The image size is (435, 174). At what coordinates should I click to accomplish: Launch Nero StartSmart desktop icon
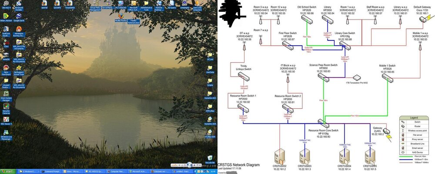pyautogui.click(x=6, y=70)
